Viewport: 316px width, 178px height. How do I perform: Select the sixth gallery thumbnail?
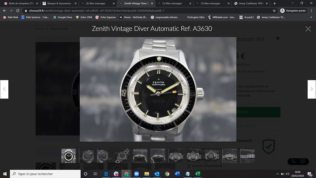click(x=158, y=156)
